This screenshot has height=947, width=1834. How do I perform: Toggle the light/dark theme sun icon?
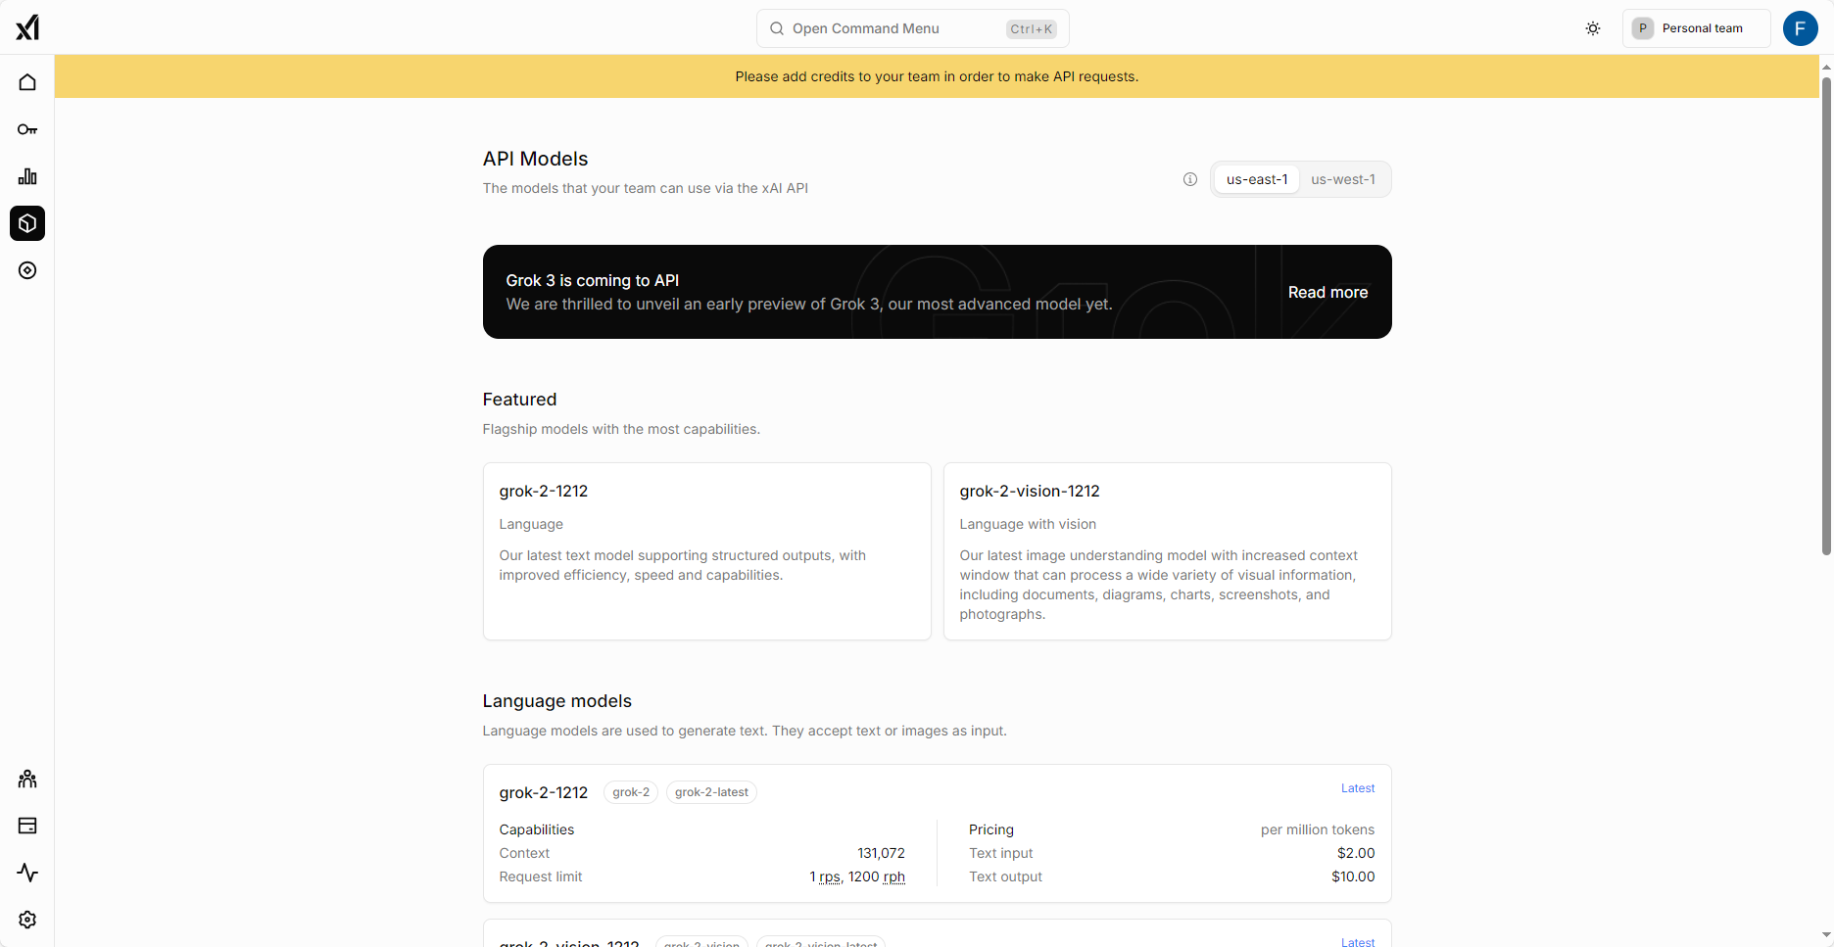point(1593,28)
